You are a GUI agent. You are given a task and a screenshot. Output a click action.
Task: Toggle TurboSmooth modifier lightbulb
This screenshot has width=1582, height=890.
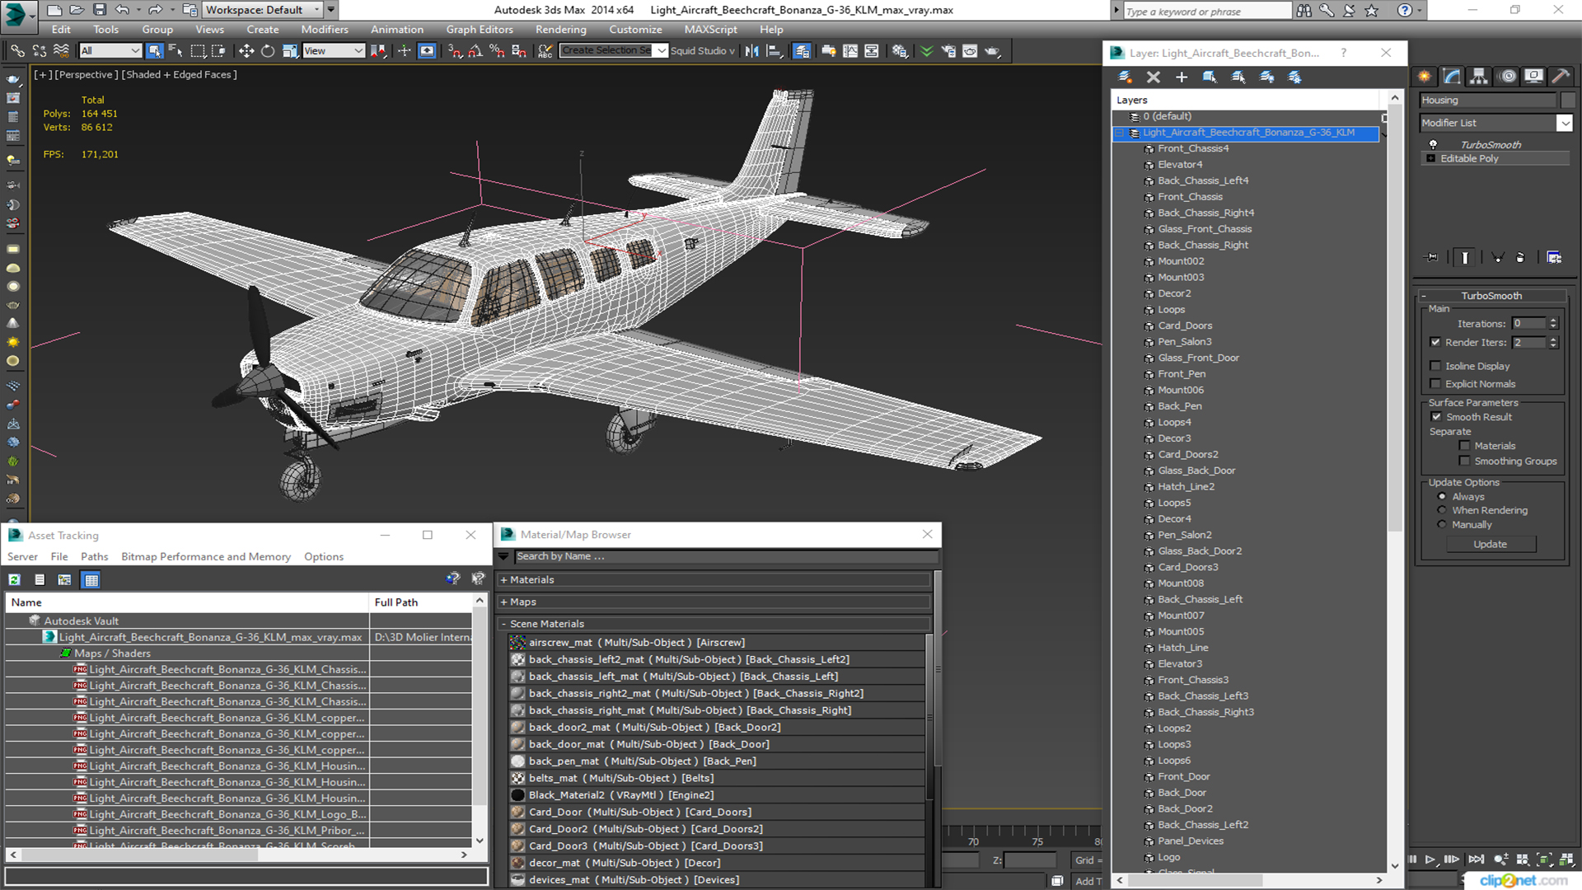tap(1433, 144)
